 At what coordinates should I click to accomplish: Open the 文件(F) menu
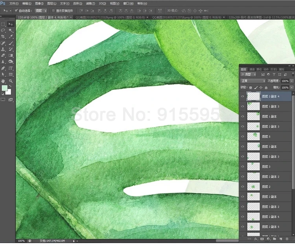14,4
